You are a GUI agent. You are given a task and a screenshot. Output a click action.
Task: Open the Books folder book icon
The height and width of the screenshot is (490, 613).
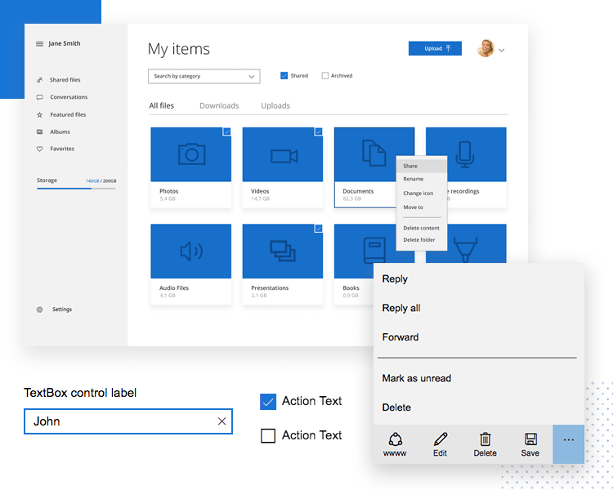click(374, 251)
